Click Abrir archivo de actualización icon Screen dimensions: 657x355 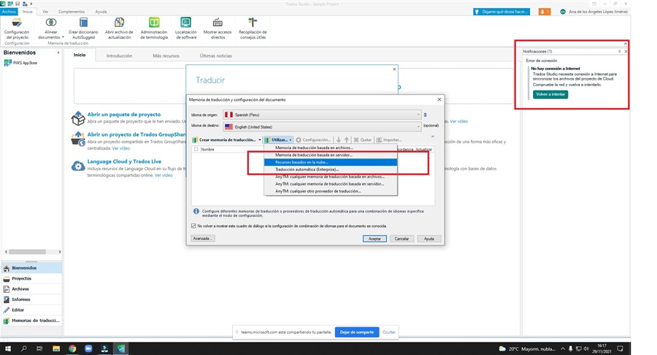pos(119,22)
